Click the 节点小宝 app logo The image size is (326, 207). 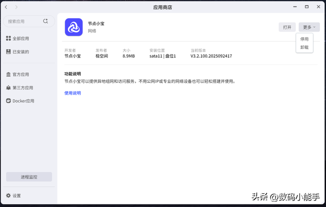point(73,27)
